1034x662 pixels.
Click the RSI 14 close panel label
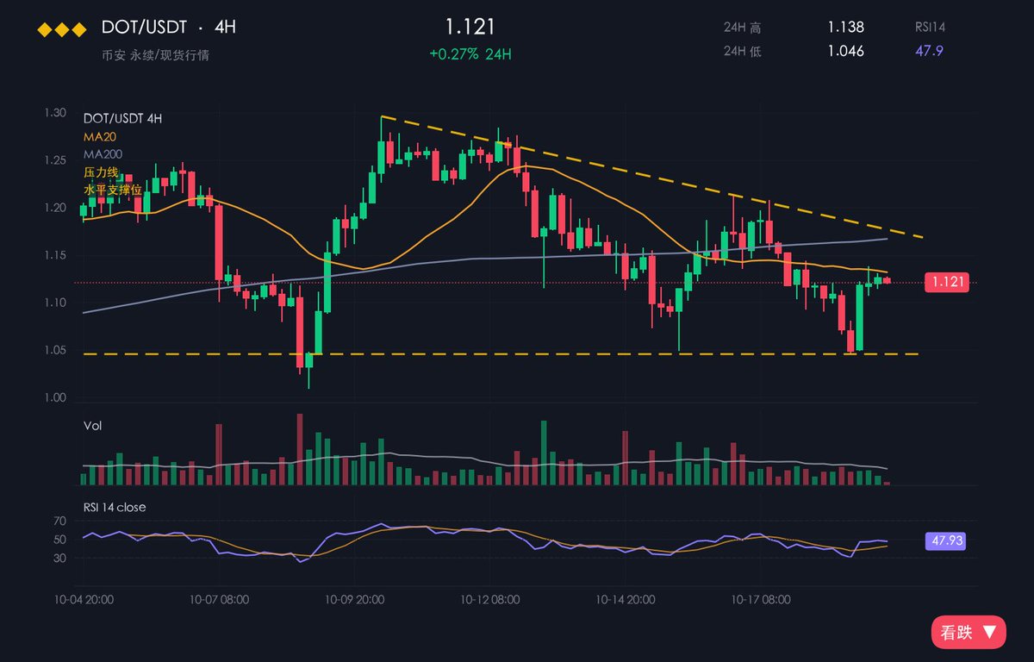pos(115,507)
